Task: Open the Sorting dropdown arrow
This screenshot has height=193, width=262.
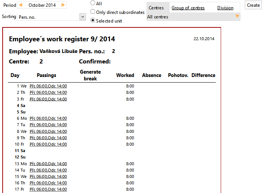Action: click(x=83, y=17)
